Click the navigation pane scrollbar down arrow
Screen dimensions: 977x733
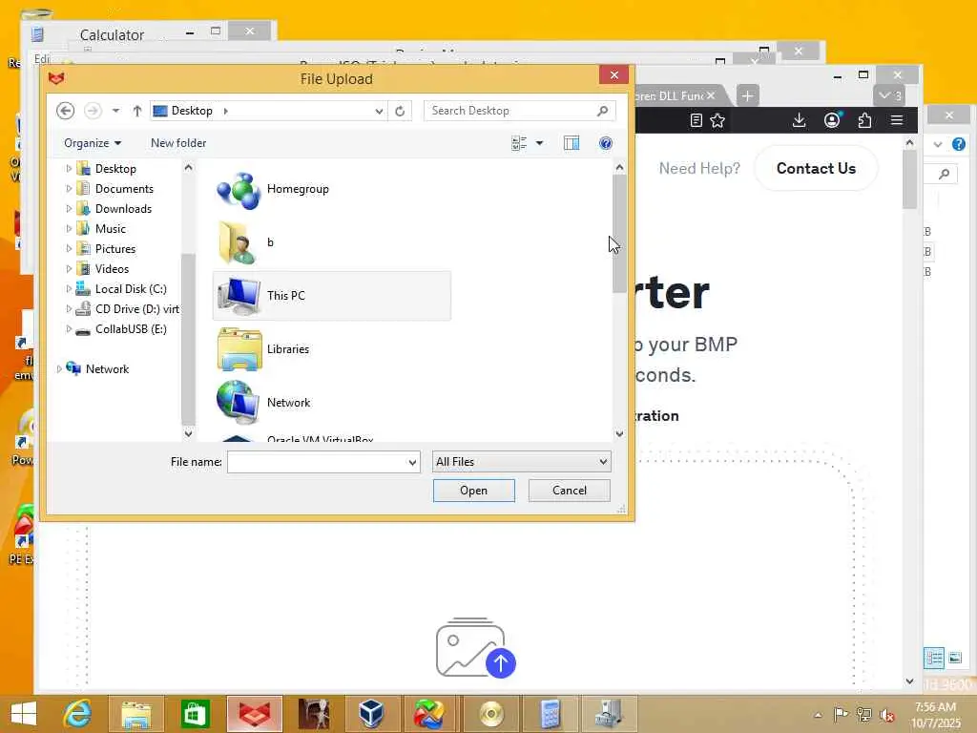click(188, 433)
